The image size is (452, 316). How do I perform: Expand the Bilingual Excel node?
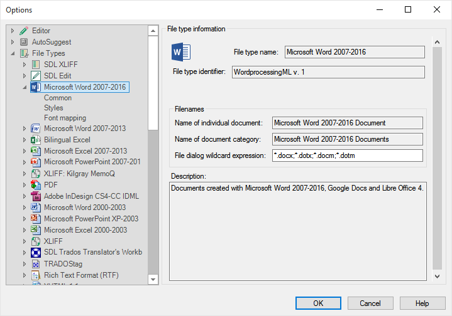click(x=25, y=140)
